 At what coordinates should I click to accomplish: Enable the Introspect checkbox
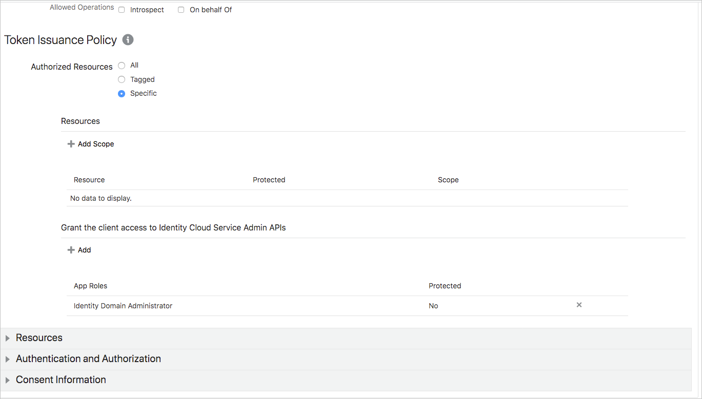coord(121,10)
